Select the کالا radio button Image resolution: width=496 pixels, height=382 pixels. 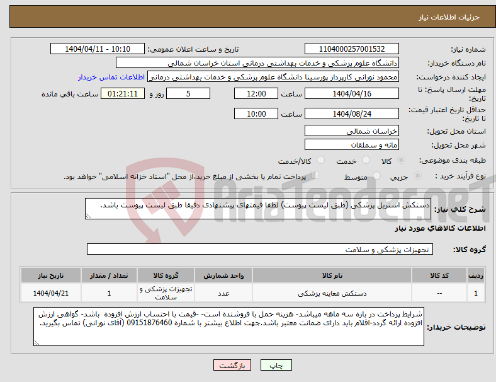point(401,160)
